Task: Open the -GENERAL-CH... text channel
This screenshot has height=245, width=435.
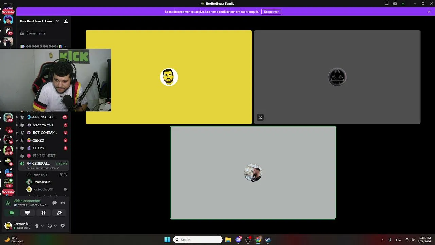Action: tap(43, 117)
